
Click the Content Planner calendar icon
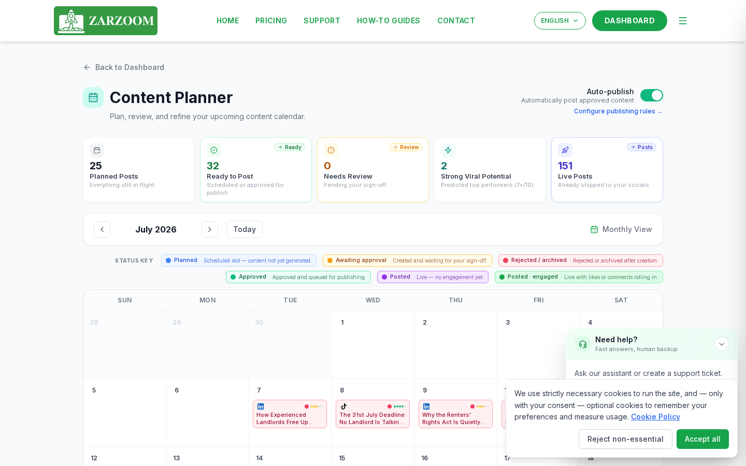coord(93,97)
